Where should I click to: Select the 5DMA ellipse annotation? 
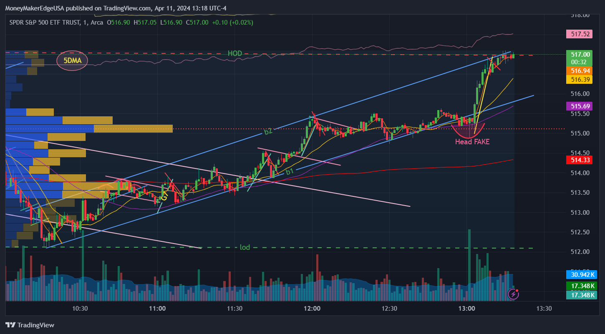click(72, 60)
